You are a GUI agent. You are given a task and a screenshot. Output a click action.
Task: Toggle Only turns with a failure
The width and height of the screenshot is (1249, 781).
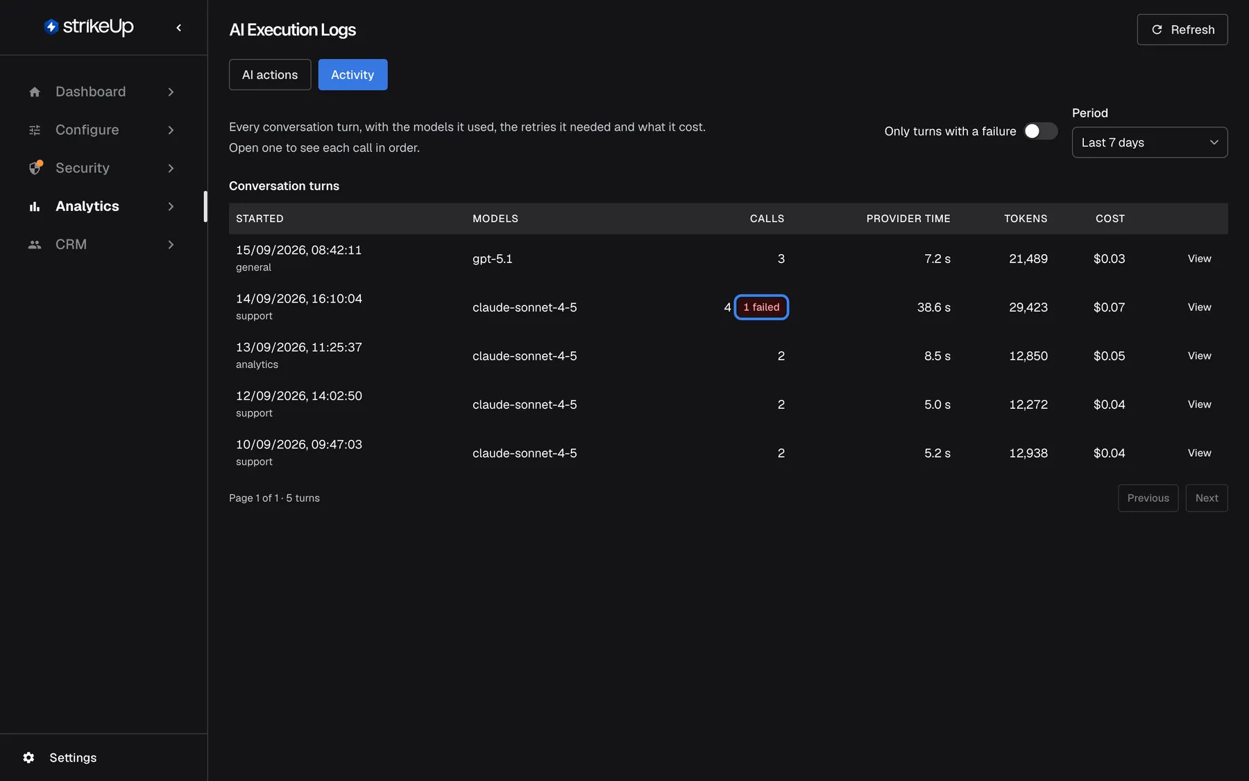coord(1040,131)
